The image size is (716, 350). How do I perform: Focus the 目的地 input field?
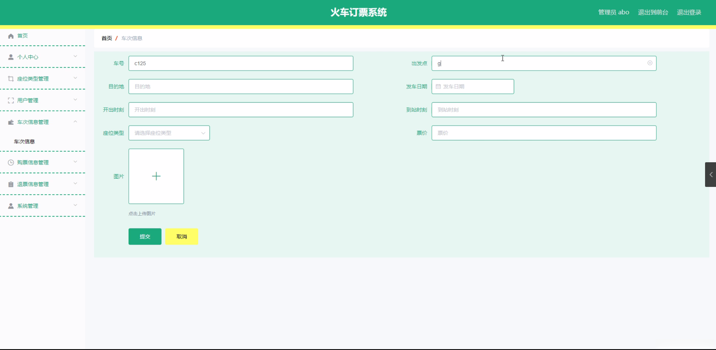click(241, 87)
